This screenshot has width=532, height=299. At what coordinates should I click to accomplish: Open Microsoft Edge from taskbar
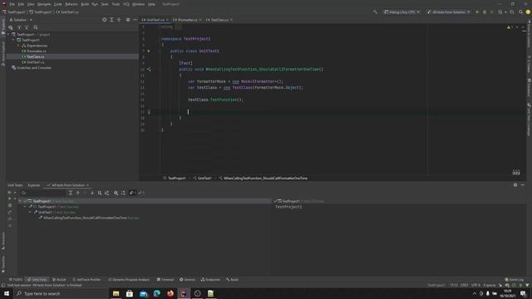(157, 293)
